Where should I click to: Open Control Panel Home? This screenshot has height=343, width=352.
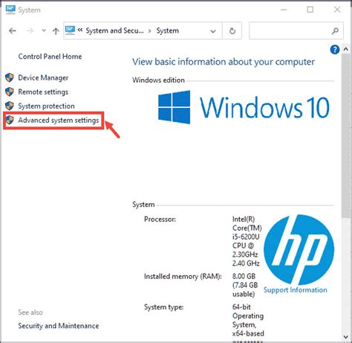click(50, 57)
